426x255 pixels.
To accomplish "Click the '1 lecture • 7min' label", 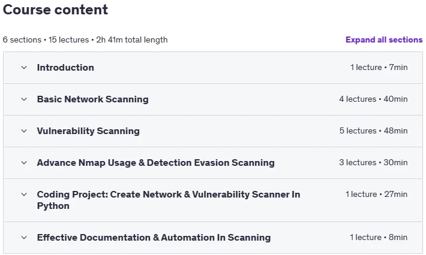I will click(x=379, y=67).
